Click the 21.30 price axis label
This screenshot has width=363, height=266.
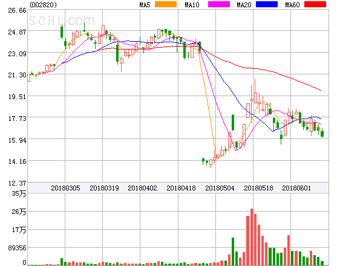(17, 75)
